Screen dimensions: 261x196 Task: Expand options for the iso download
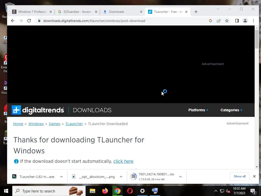180,177
